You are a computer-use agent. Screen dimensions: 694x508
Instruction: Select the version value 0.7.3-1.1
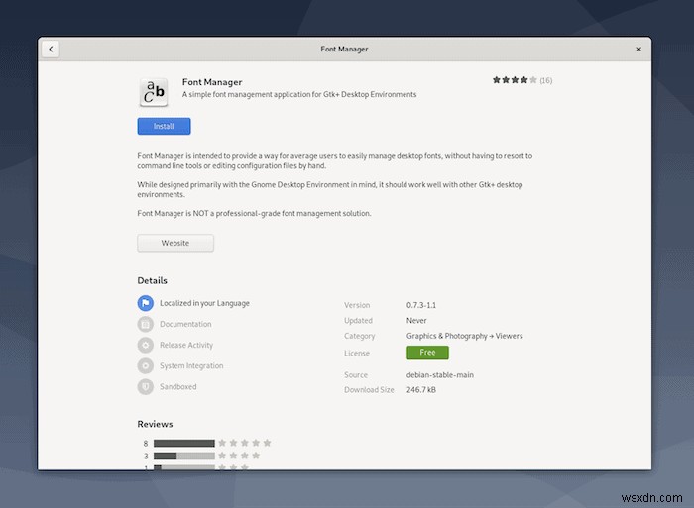pos(421,305)
